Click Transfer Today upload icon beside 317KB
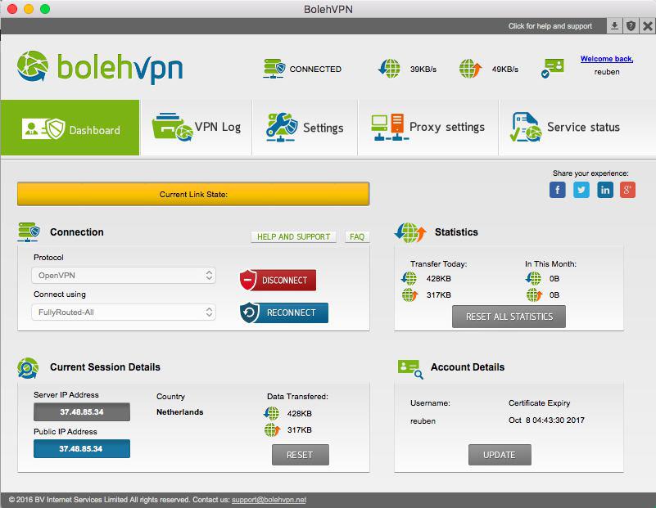This screenshot has height=508, width=656. point(409,295)
